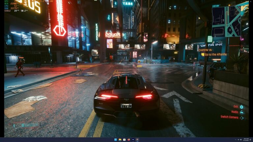Click the 'Switch Camera' prompt label
253x142 pixels.
tap(229, 117)
